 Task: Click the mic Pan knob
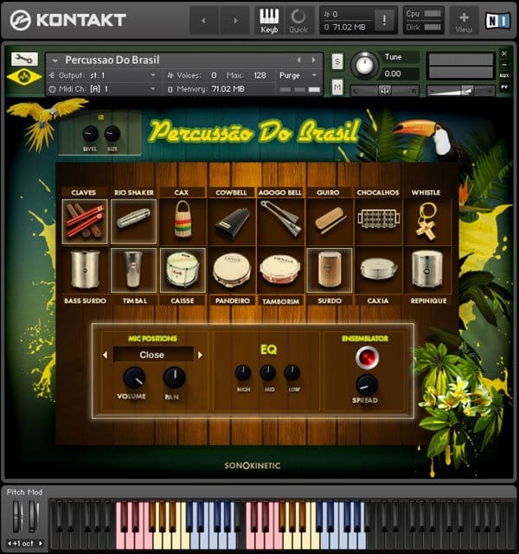(x=174, y=377)
